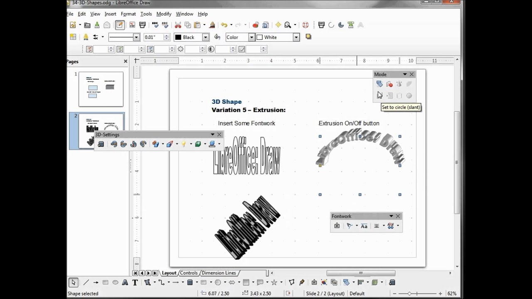Screen dimensions: 532x299
Task: Open the View menu
Action: click(95, 14)
